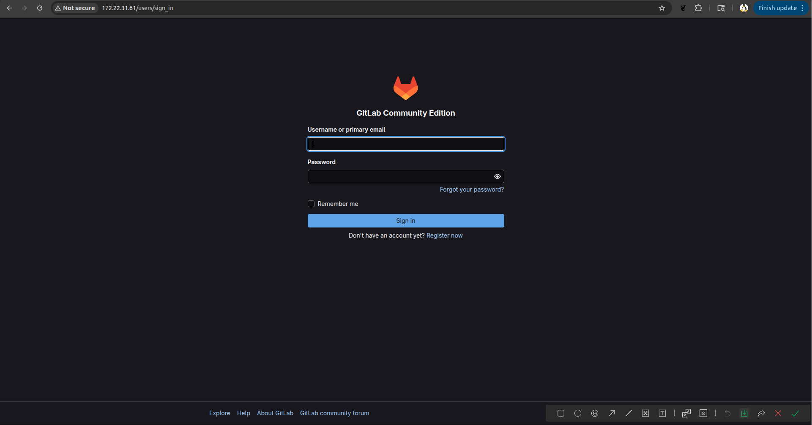Screen dimensions: 812x425
Task: Select the pixelate tool
Action: point(645,413)
